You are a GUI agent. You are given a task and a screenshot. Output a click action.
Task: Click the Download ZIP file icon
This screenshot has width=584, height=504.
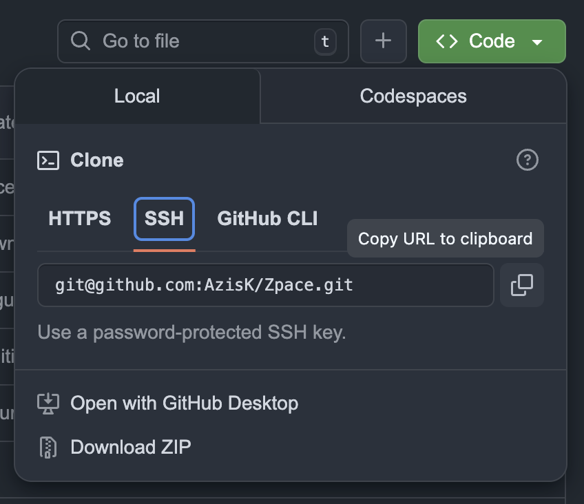47,447
